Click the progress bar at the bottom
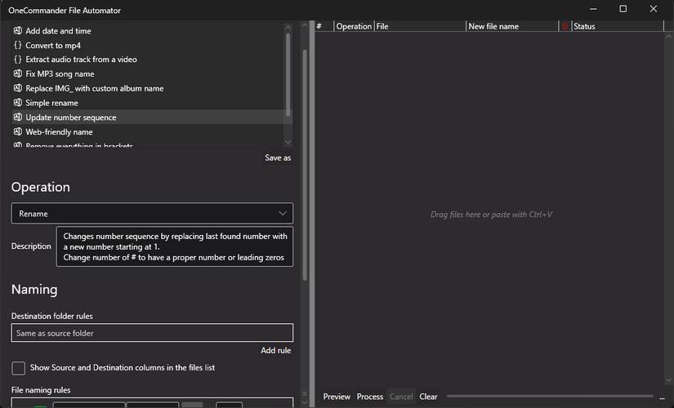 (x=550, y=397)
